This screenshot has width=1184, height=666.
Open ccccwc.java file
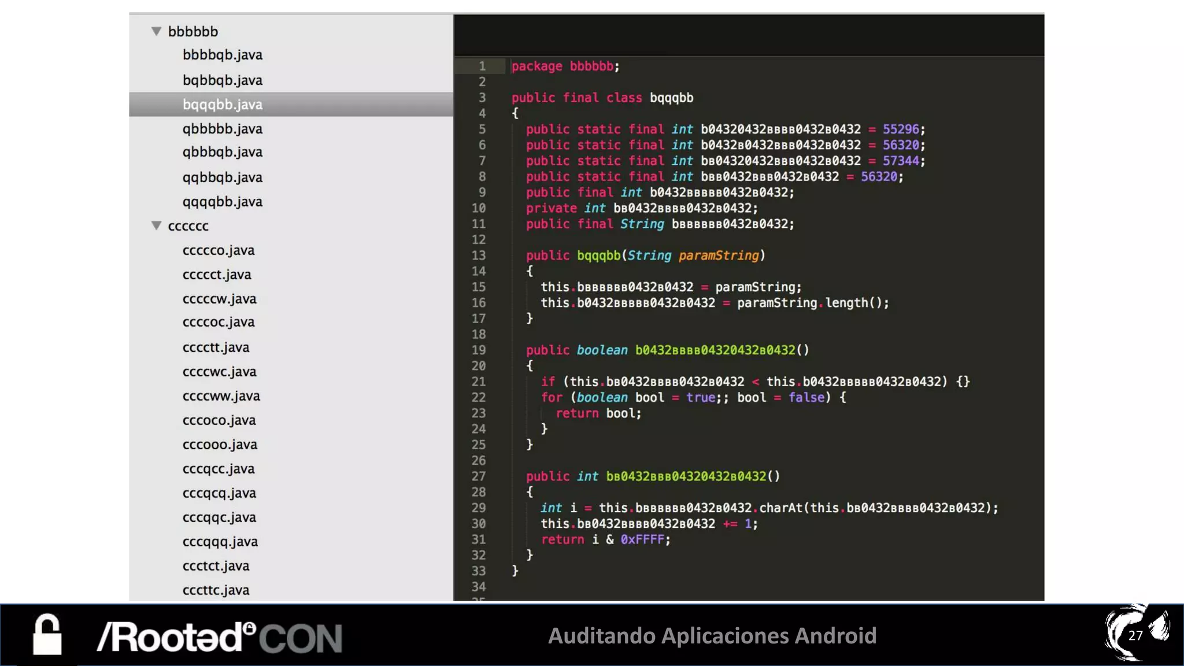[220, 372]
